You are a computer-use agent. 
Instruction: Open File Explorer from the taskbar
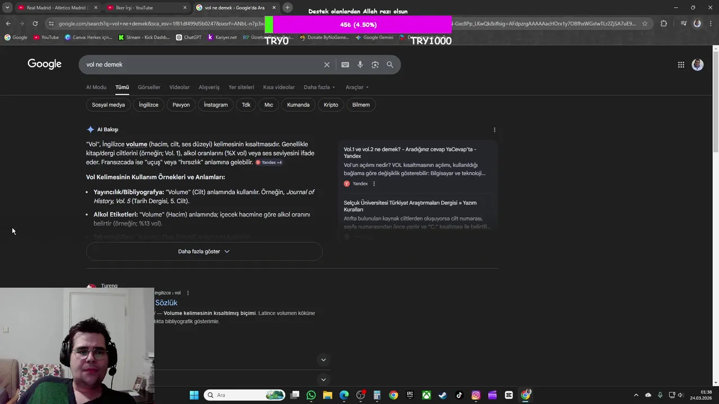(327, 395)
